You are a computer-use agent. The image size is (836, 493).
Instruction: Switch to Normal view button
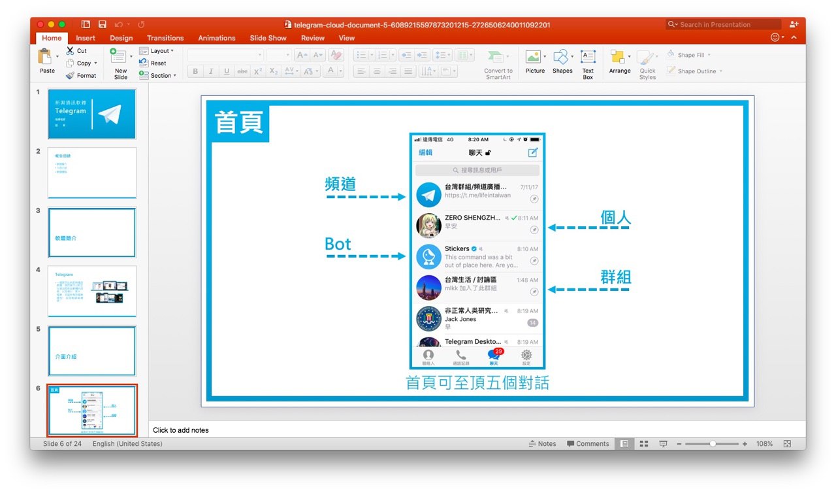[x=625, y=444]
